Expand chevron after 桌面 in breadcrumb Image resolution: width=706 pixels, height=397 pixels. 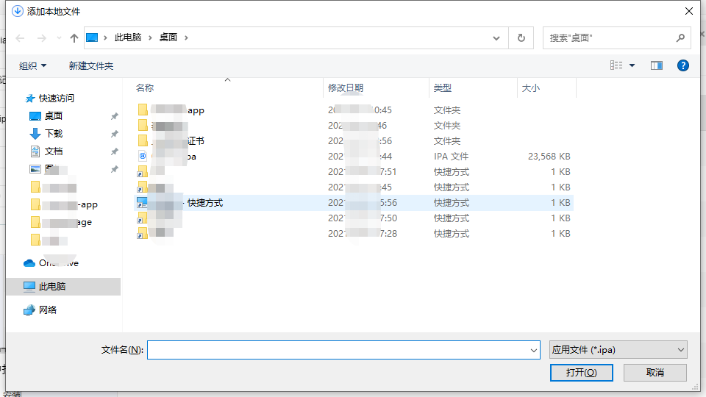[186, 37]
